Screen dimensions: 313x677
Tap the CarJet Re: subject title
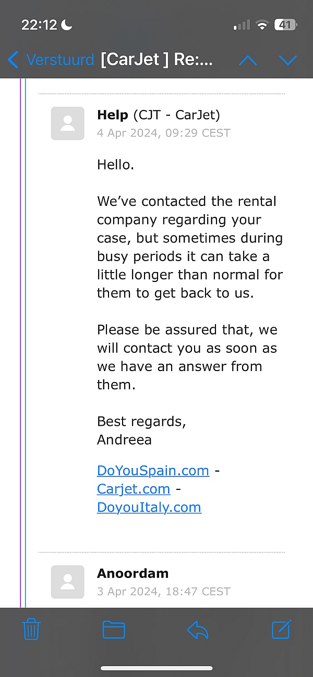coord(157,60)
